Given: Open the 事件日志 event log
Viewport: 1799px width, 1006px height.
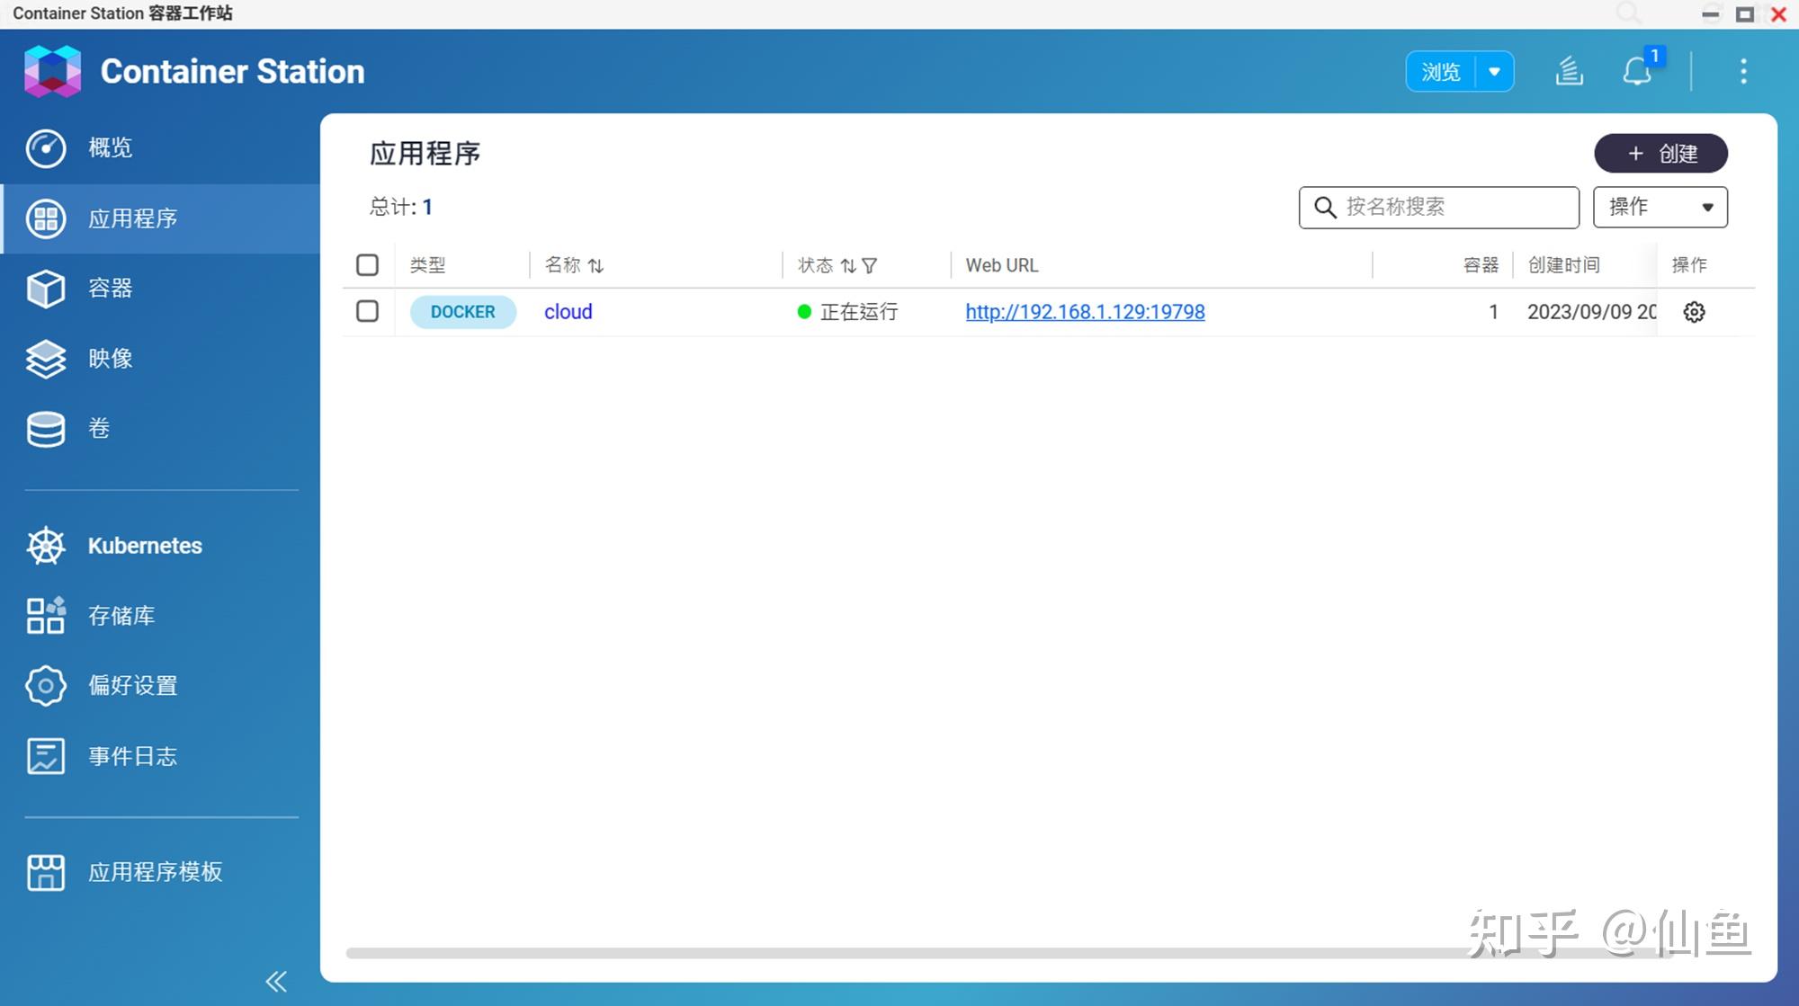Looking at the screenshot, I should coord(132,756).
